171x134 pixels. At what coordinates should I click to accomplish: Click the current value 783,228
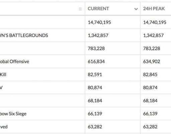point(96,49)
